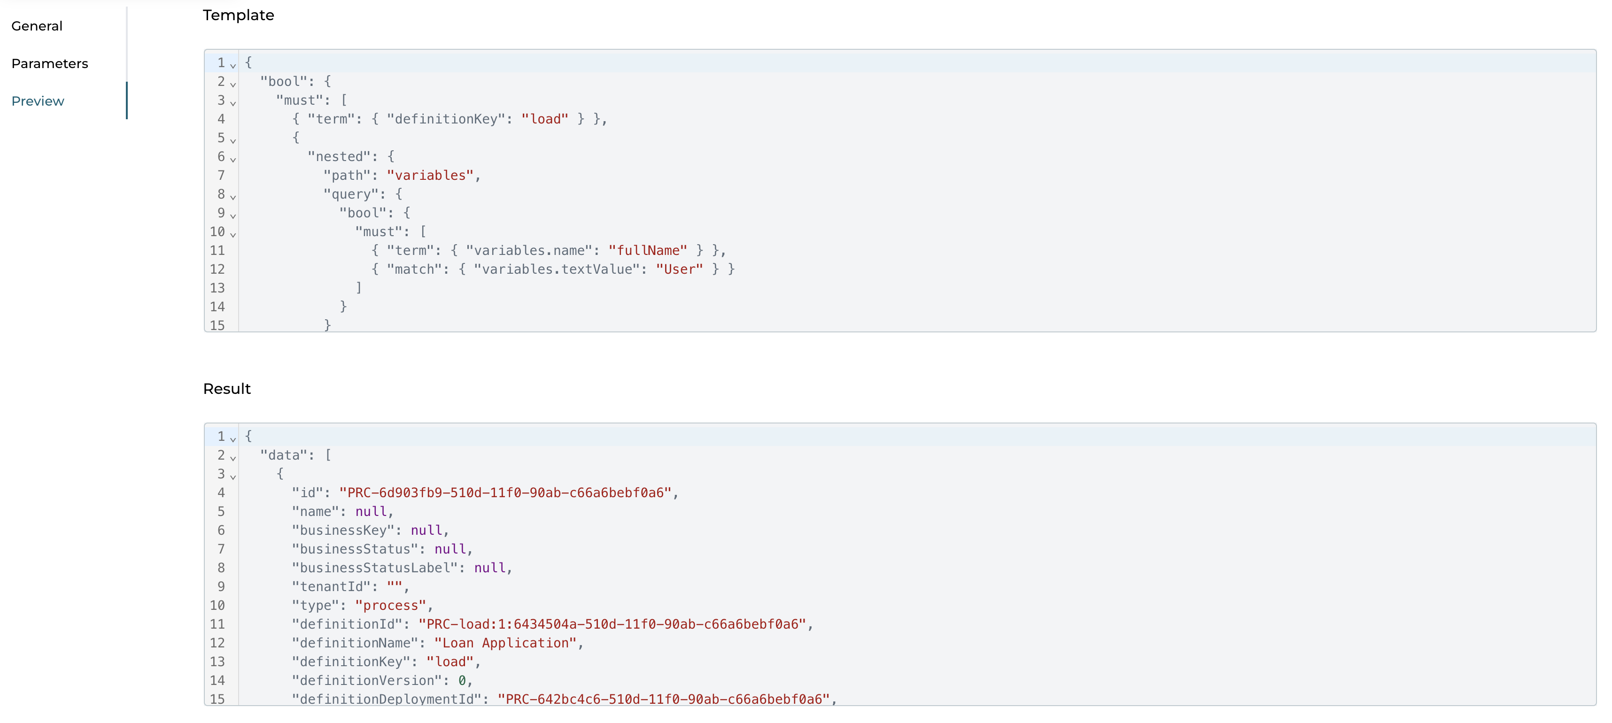Open the Parameters section
Screen dimensions: 1612x723
(49, 63)
